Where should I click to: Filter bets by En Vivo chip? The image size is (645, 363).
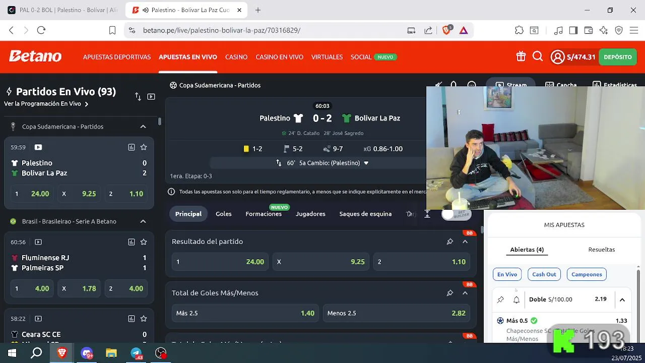[x=507, y=274]
